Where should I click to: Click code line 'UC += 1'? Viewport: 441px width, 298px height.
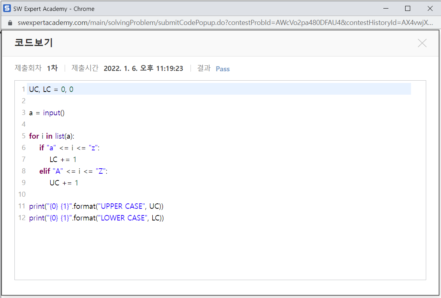(x=64, y=183)
